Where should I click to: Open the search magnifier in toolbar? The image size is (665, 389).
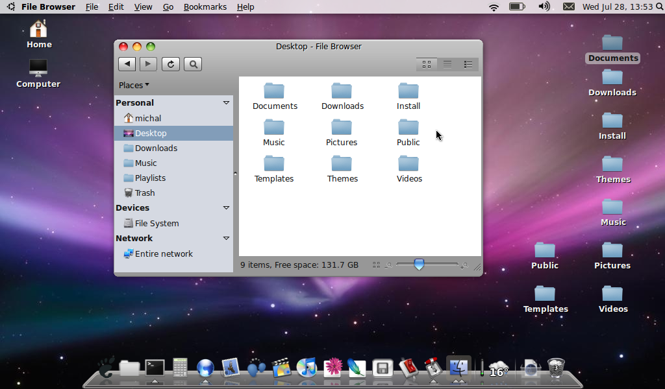click(x=192, y=64)
